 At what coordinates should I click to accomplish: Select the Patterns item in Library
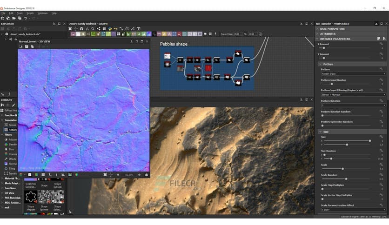point(11,130)
